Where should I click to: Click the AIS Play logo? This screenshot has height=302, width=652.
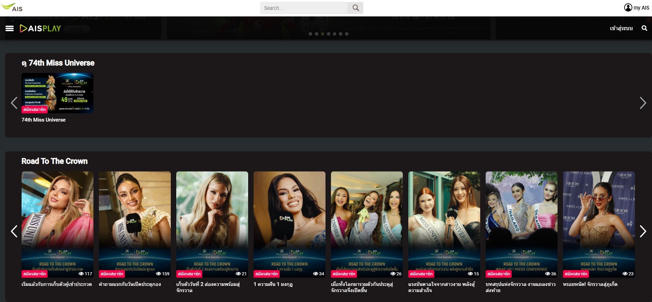pyautogui.click(x=40, y=28)
